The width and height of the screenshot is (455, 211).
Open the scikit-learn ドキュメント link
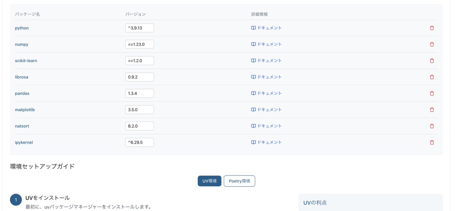coord(267,61)
